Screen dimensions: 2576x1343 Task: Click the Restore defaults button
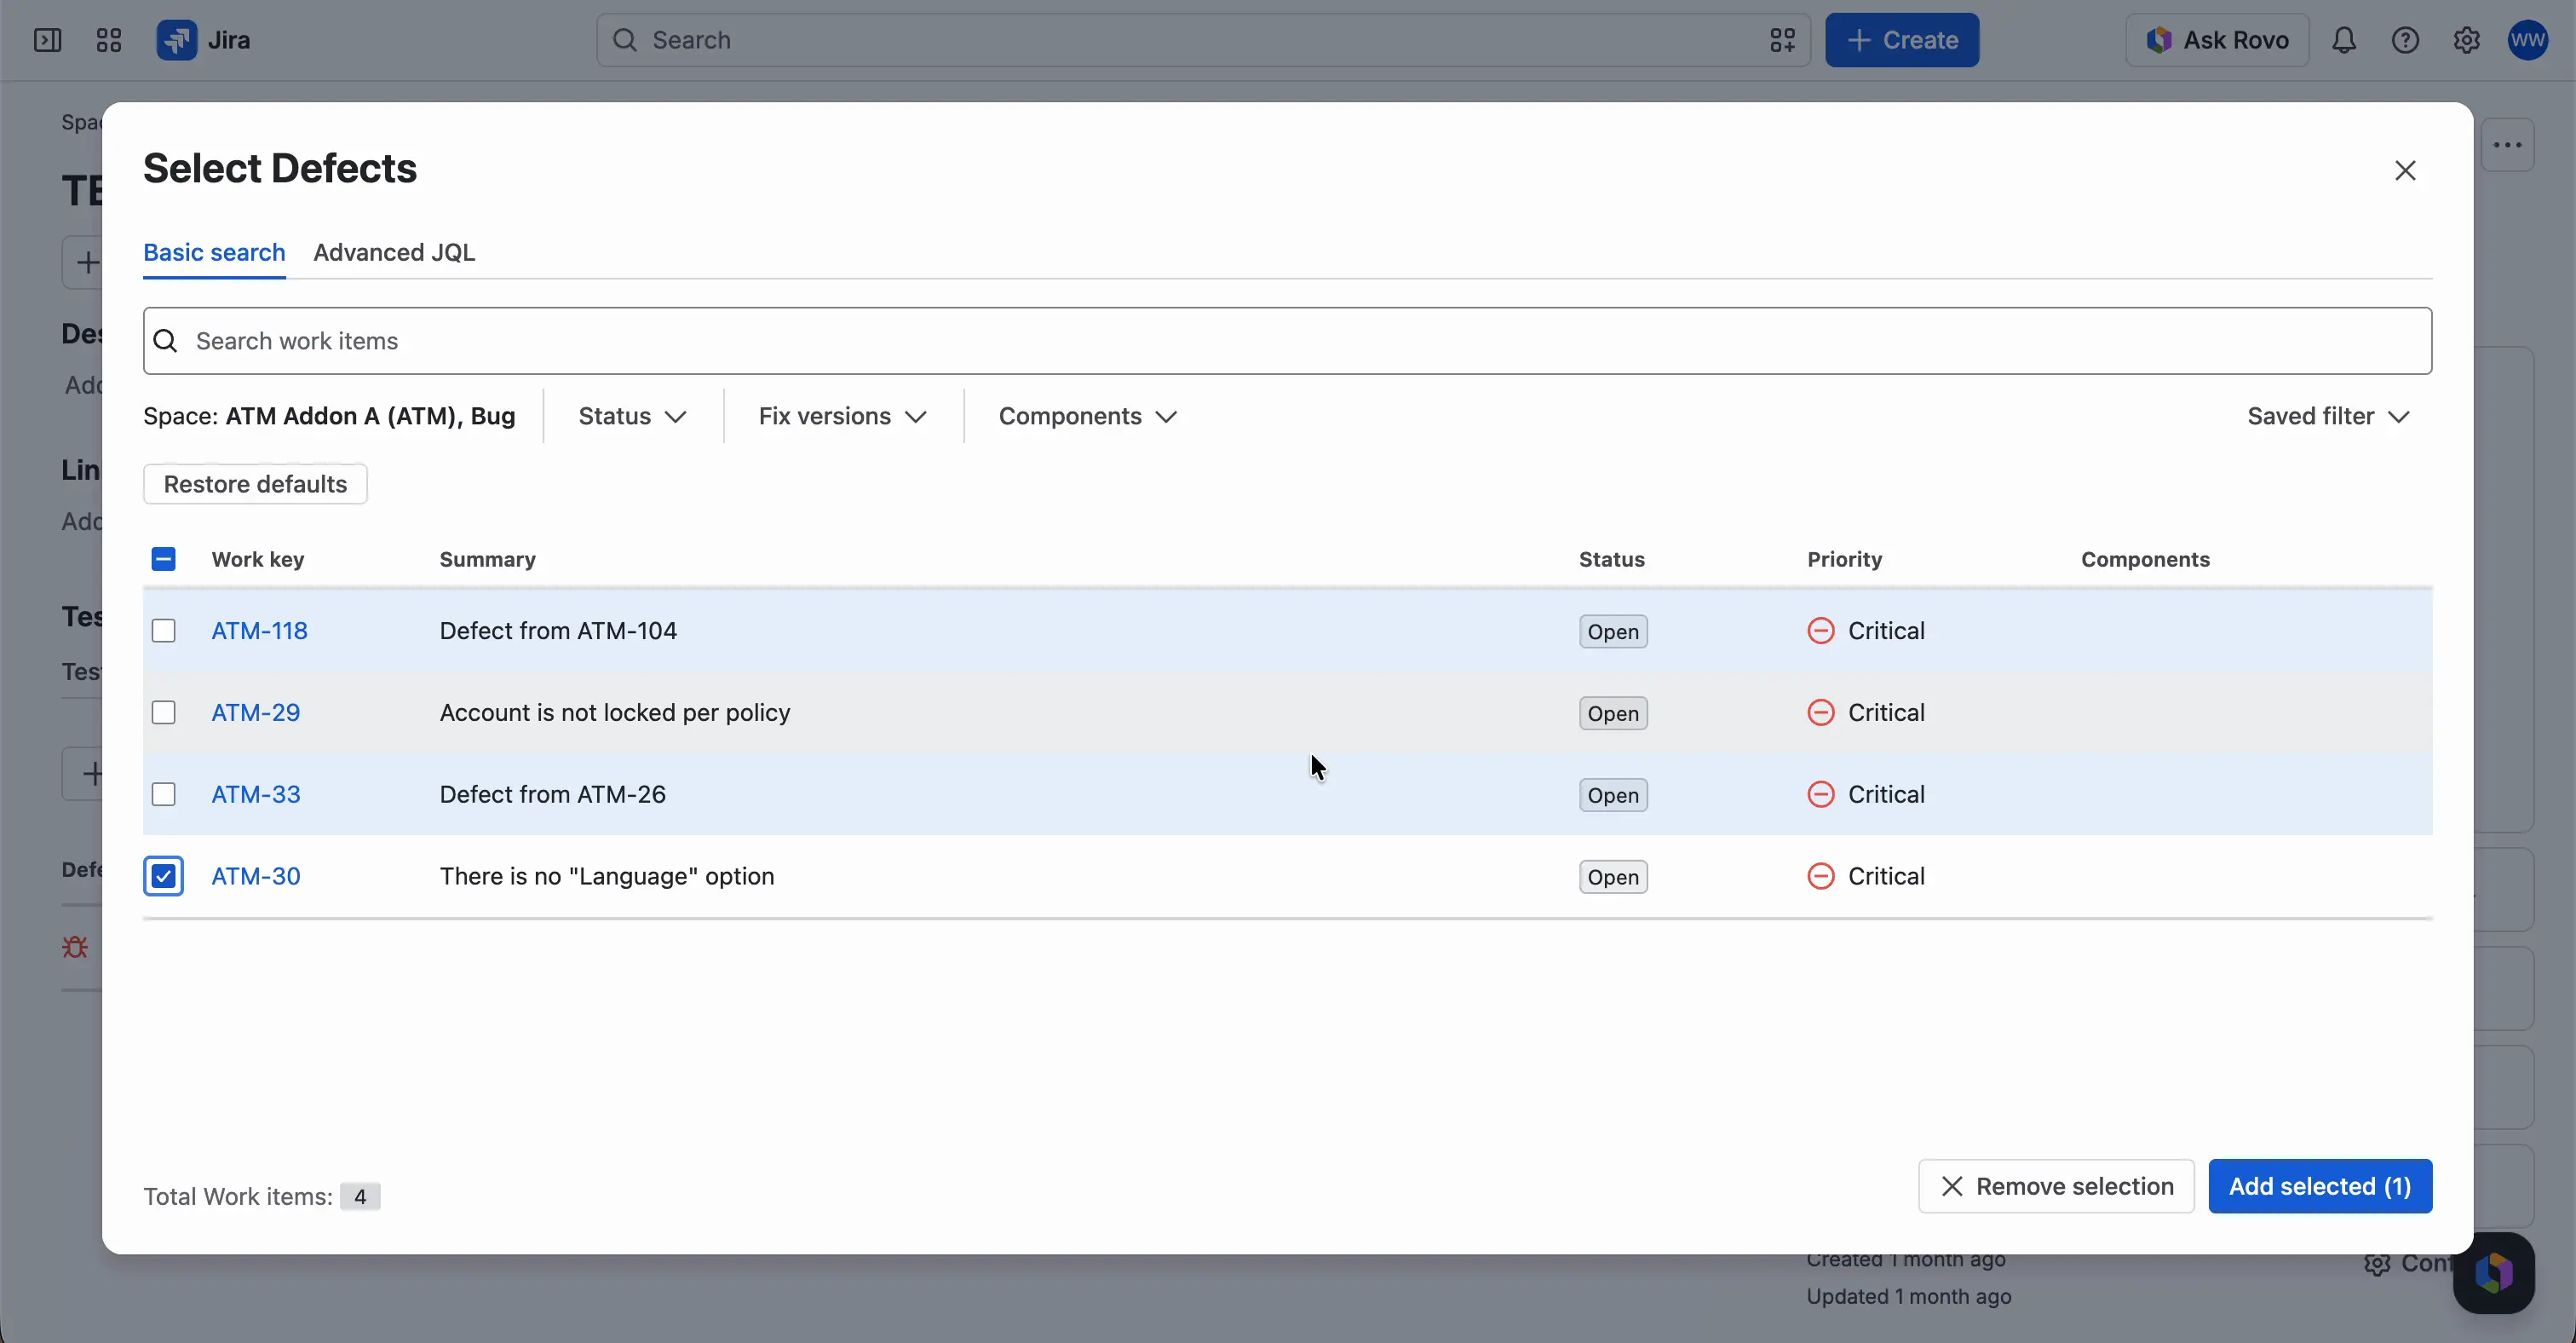[x=255, y=484]
